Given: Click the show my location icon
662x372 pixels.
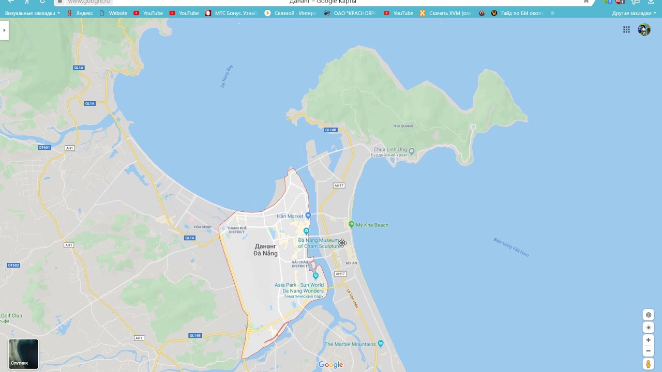Looking at the screenshot, I should (648, 328).
